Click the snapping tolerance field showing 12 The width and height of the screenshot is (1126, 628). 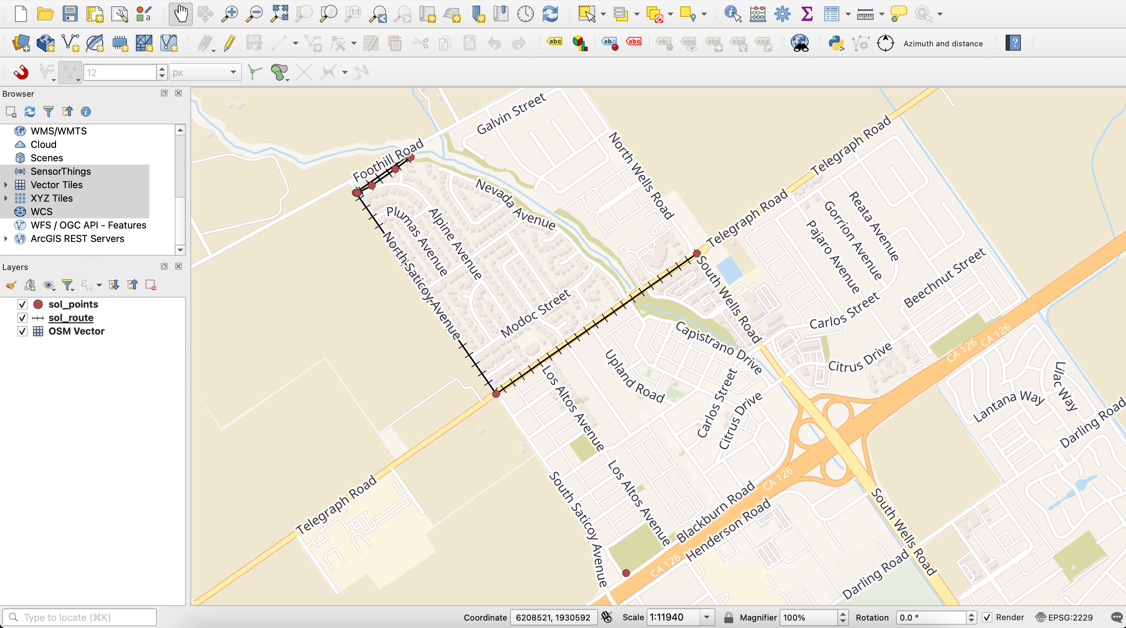[120, 72]
